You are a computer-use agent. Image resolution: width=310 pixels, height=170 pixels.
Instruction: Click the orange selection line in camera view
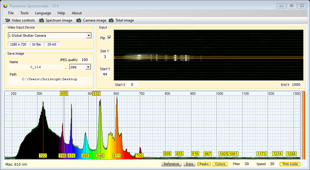tap(209, 58)
